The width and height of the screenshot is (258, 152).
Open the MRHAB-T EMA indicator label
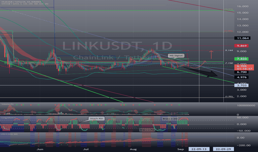pyautogui.click(x=25, y=4)
